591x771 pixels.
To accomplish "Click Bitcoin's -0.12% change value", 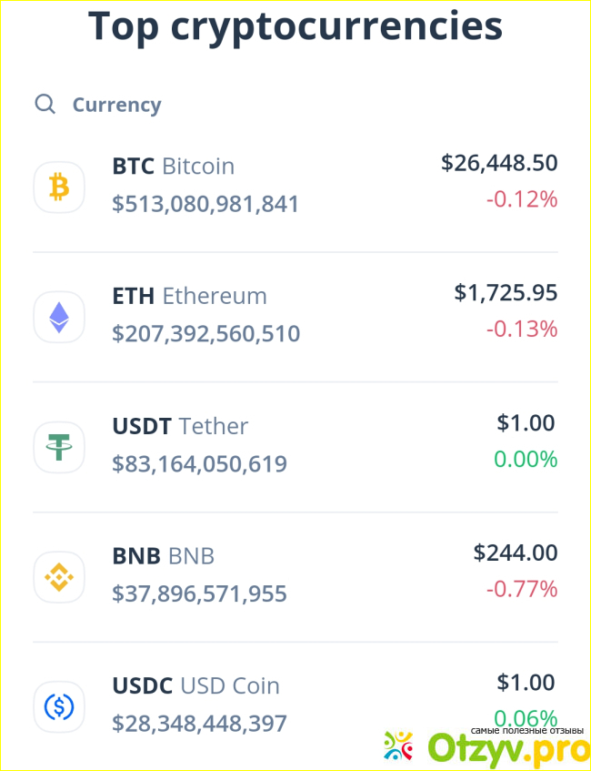I will click(521, 198).
